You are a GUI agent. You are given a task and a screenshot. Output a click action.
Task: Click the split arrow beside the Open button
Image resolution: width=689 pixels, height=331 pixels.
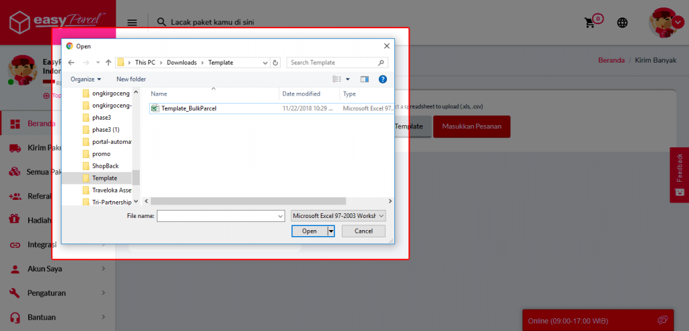331,231
